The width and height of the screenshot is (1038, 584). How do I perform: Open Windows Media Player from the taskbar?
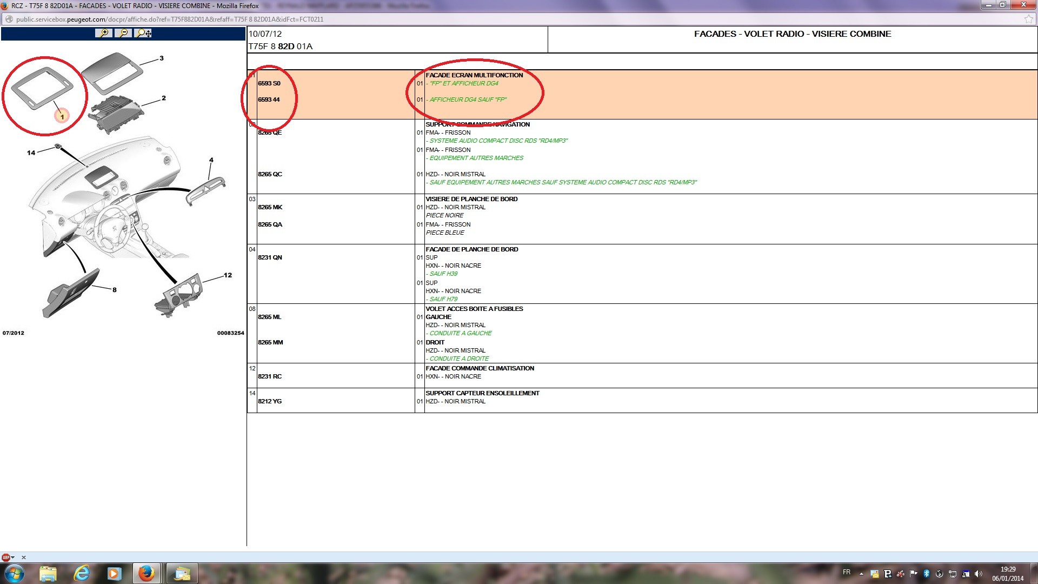click(115, 573)
